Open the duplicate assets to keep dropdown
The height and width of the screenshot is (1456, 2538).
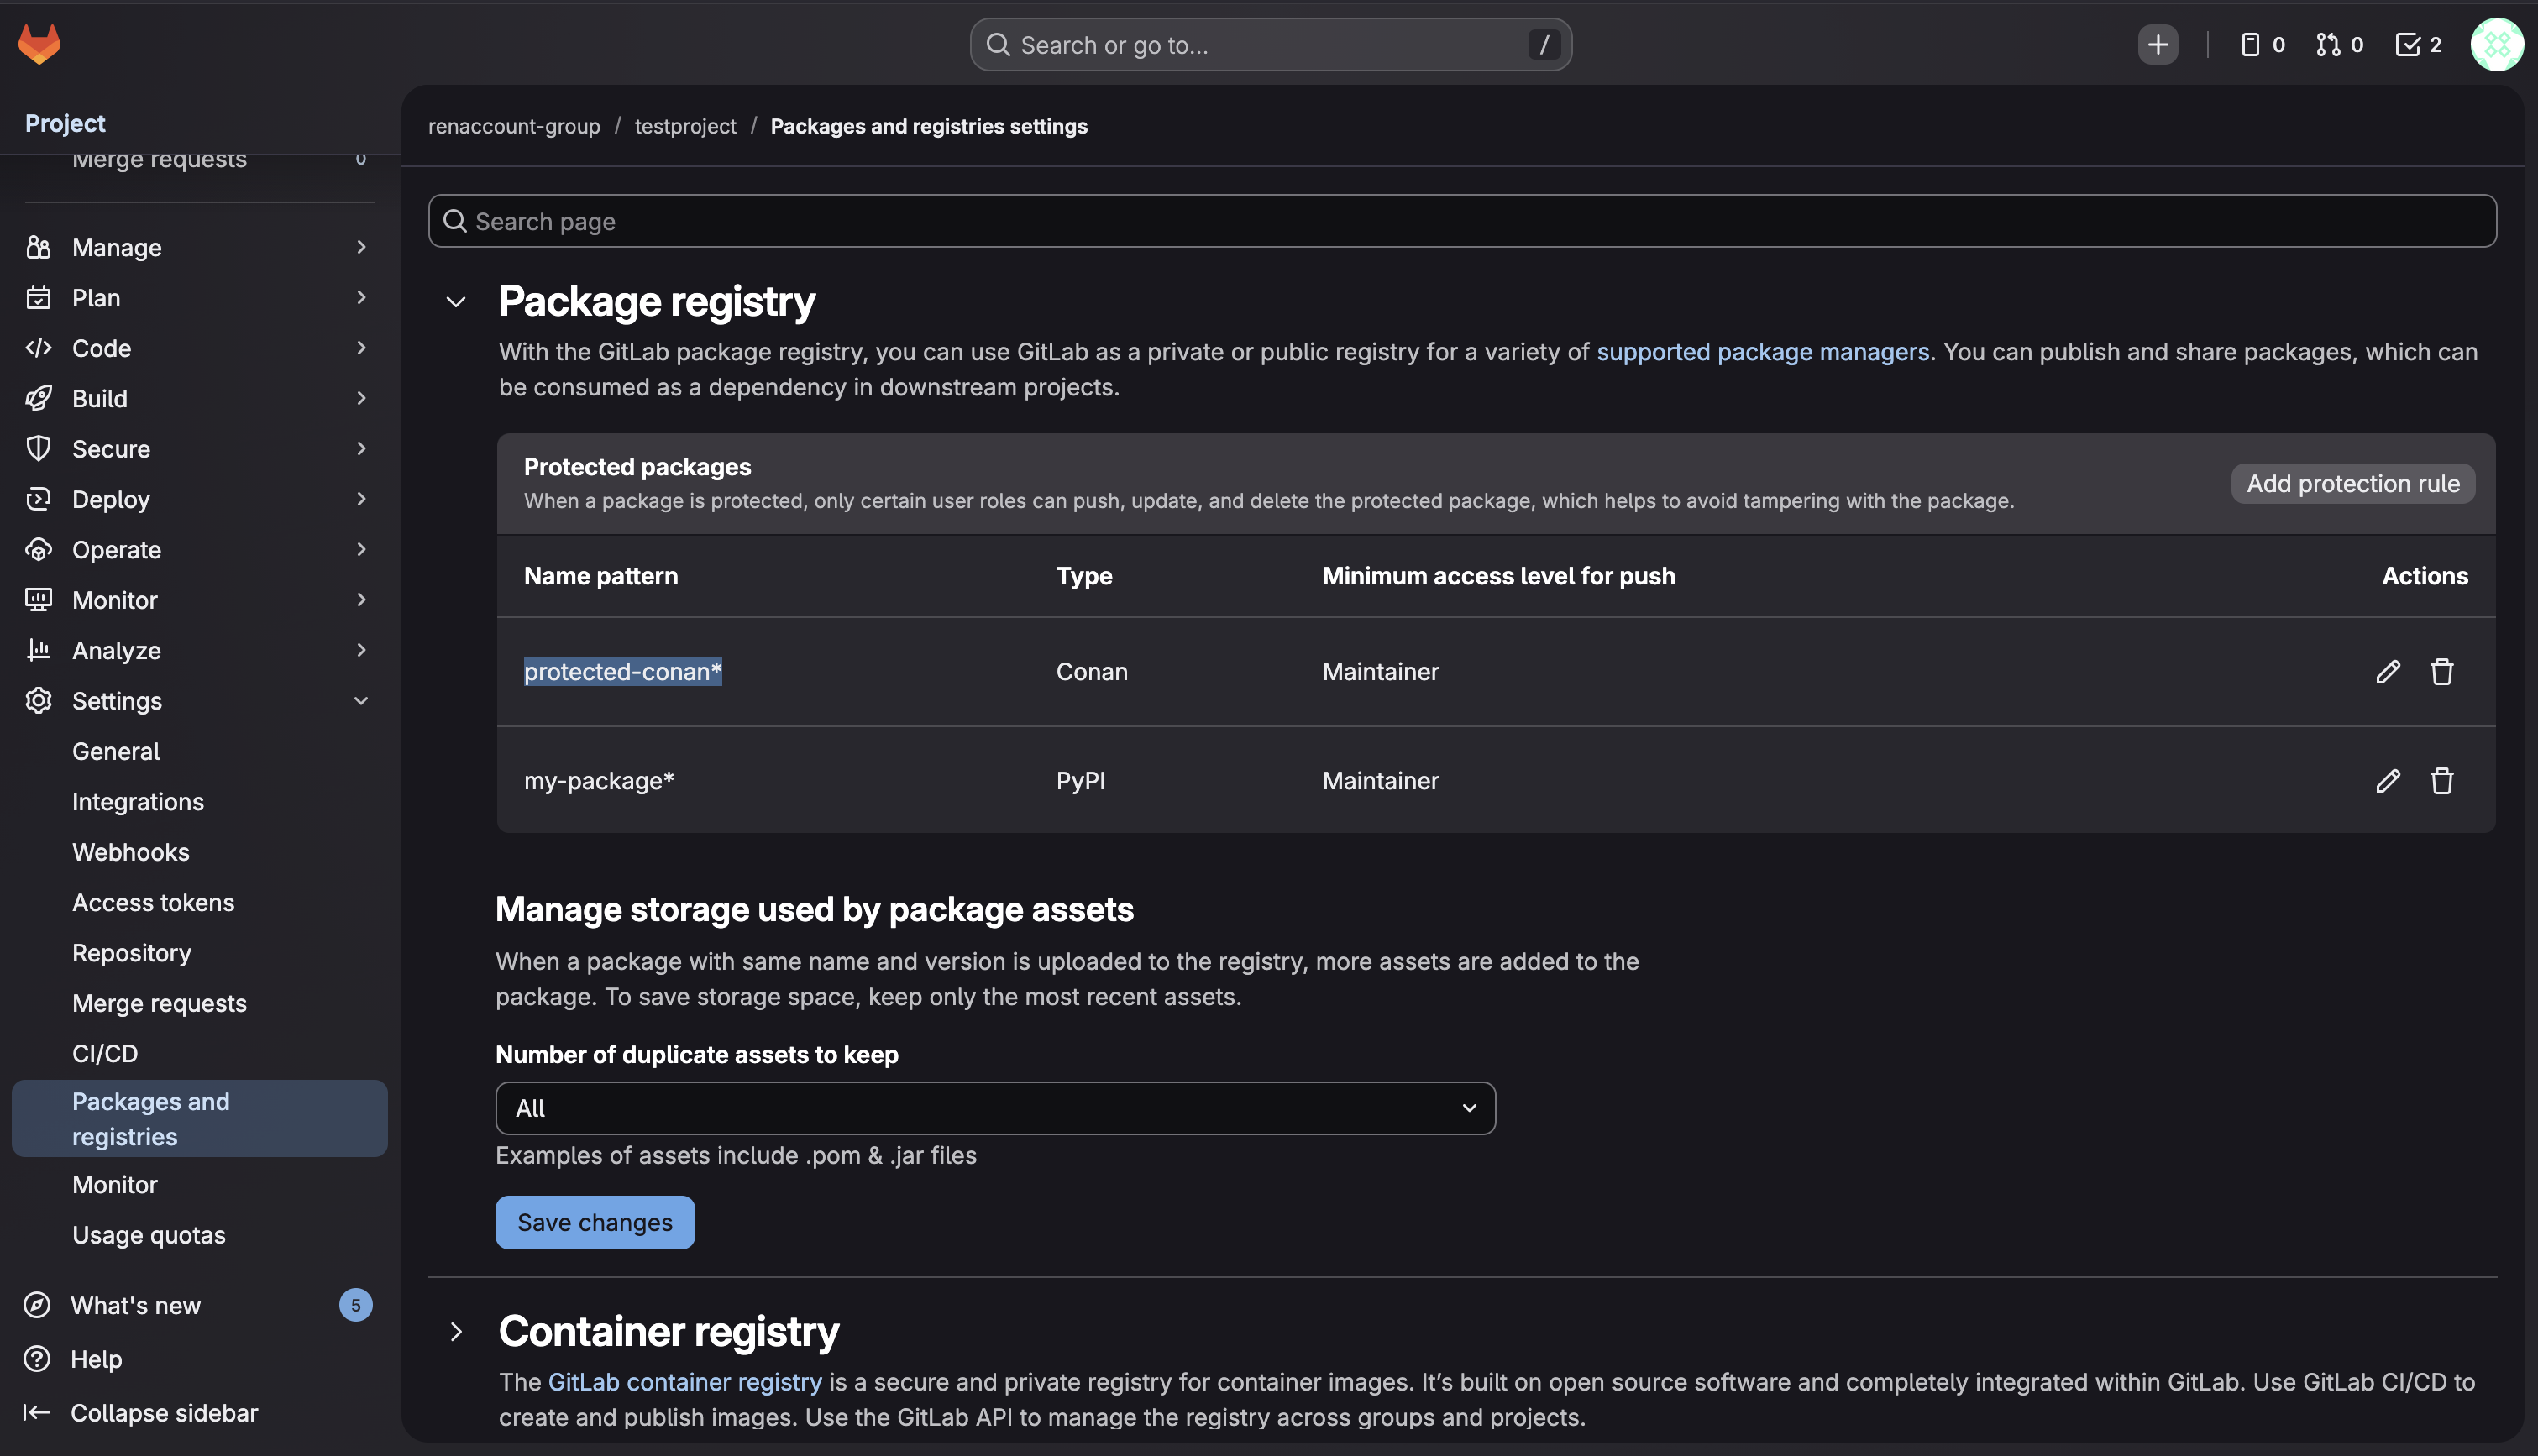click(x=995, y=1108)
